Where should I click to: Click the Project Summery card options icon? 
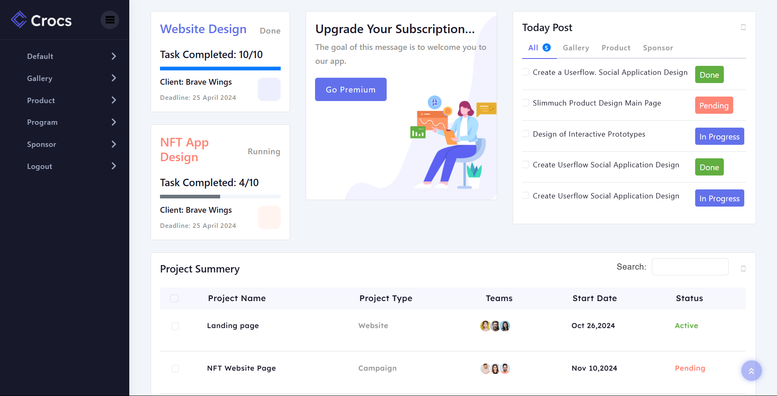coord(743,269)
